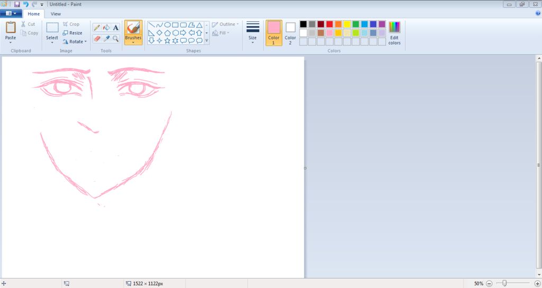
Task: Select the Pencil tool
Action: pos(97,27)
